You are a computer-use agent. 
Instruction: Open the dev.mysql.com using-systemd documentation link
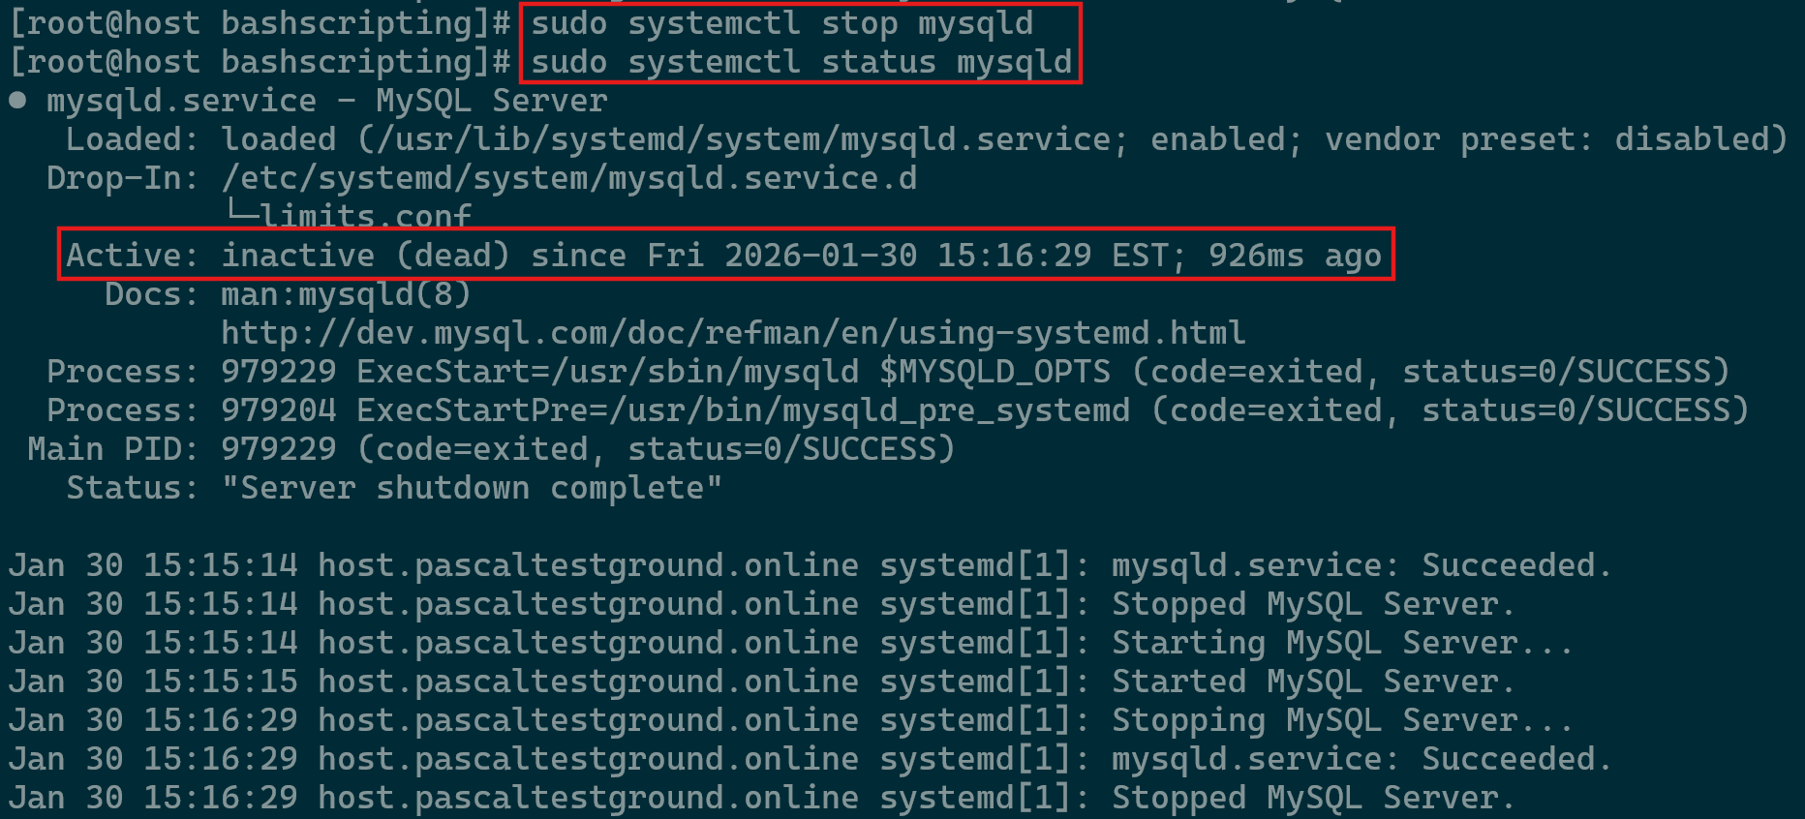click(732, 333)
